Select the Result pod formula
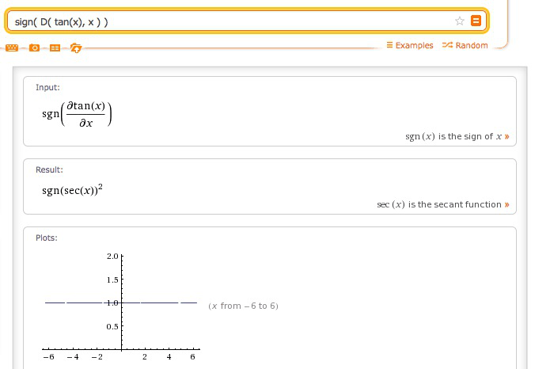Screen dimensions: 535x369 74,190
